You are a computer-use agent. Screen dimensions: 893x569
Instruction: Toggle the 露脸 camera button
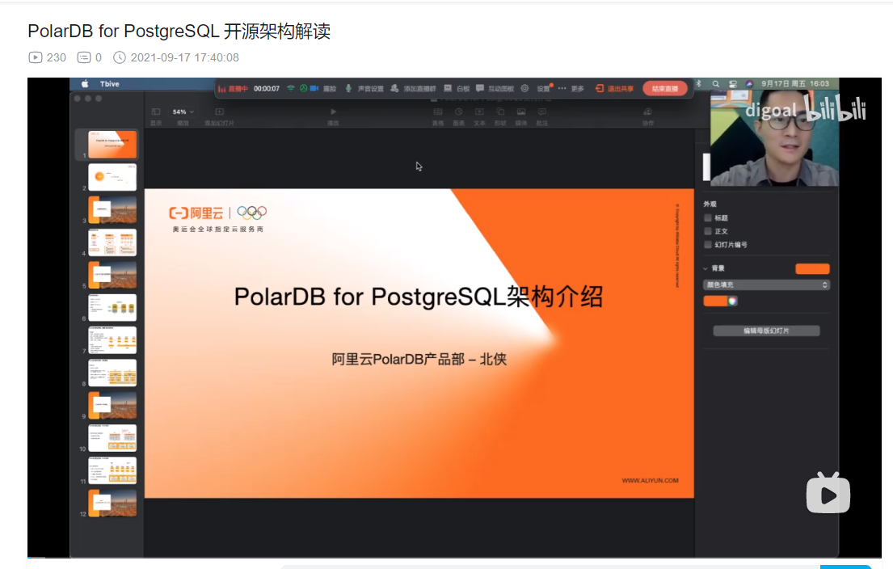(323, 88)
